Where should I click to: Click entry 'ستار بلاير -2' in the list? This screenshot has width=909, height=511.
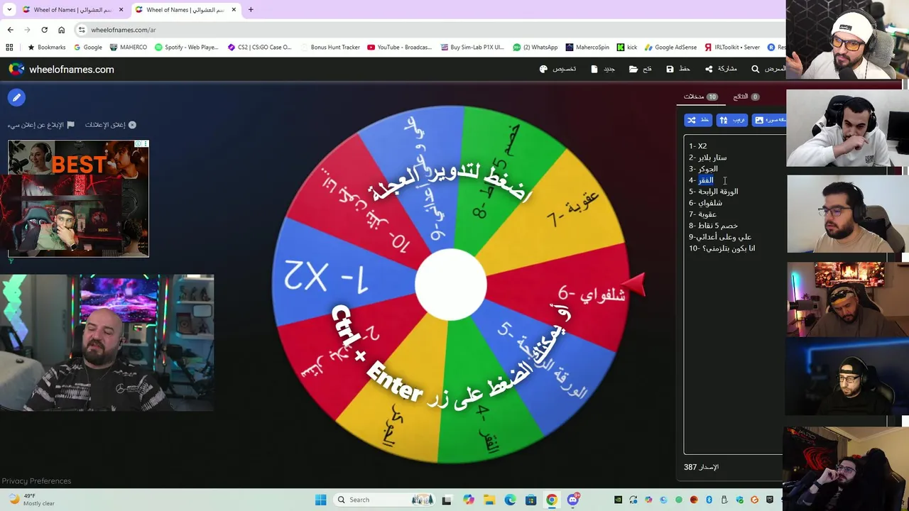(x=707, y=158)
